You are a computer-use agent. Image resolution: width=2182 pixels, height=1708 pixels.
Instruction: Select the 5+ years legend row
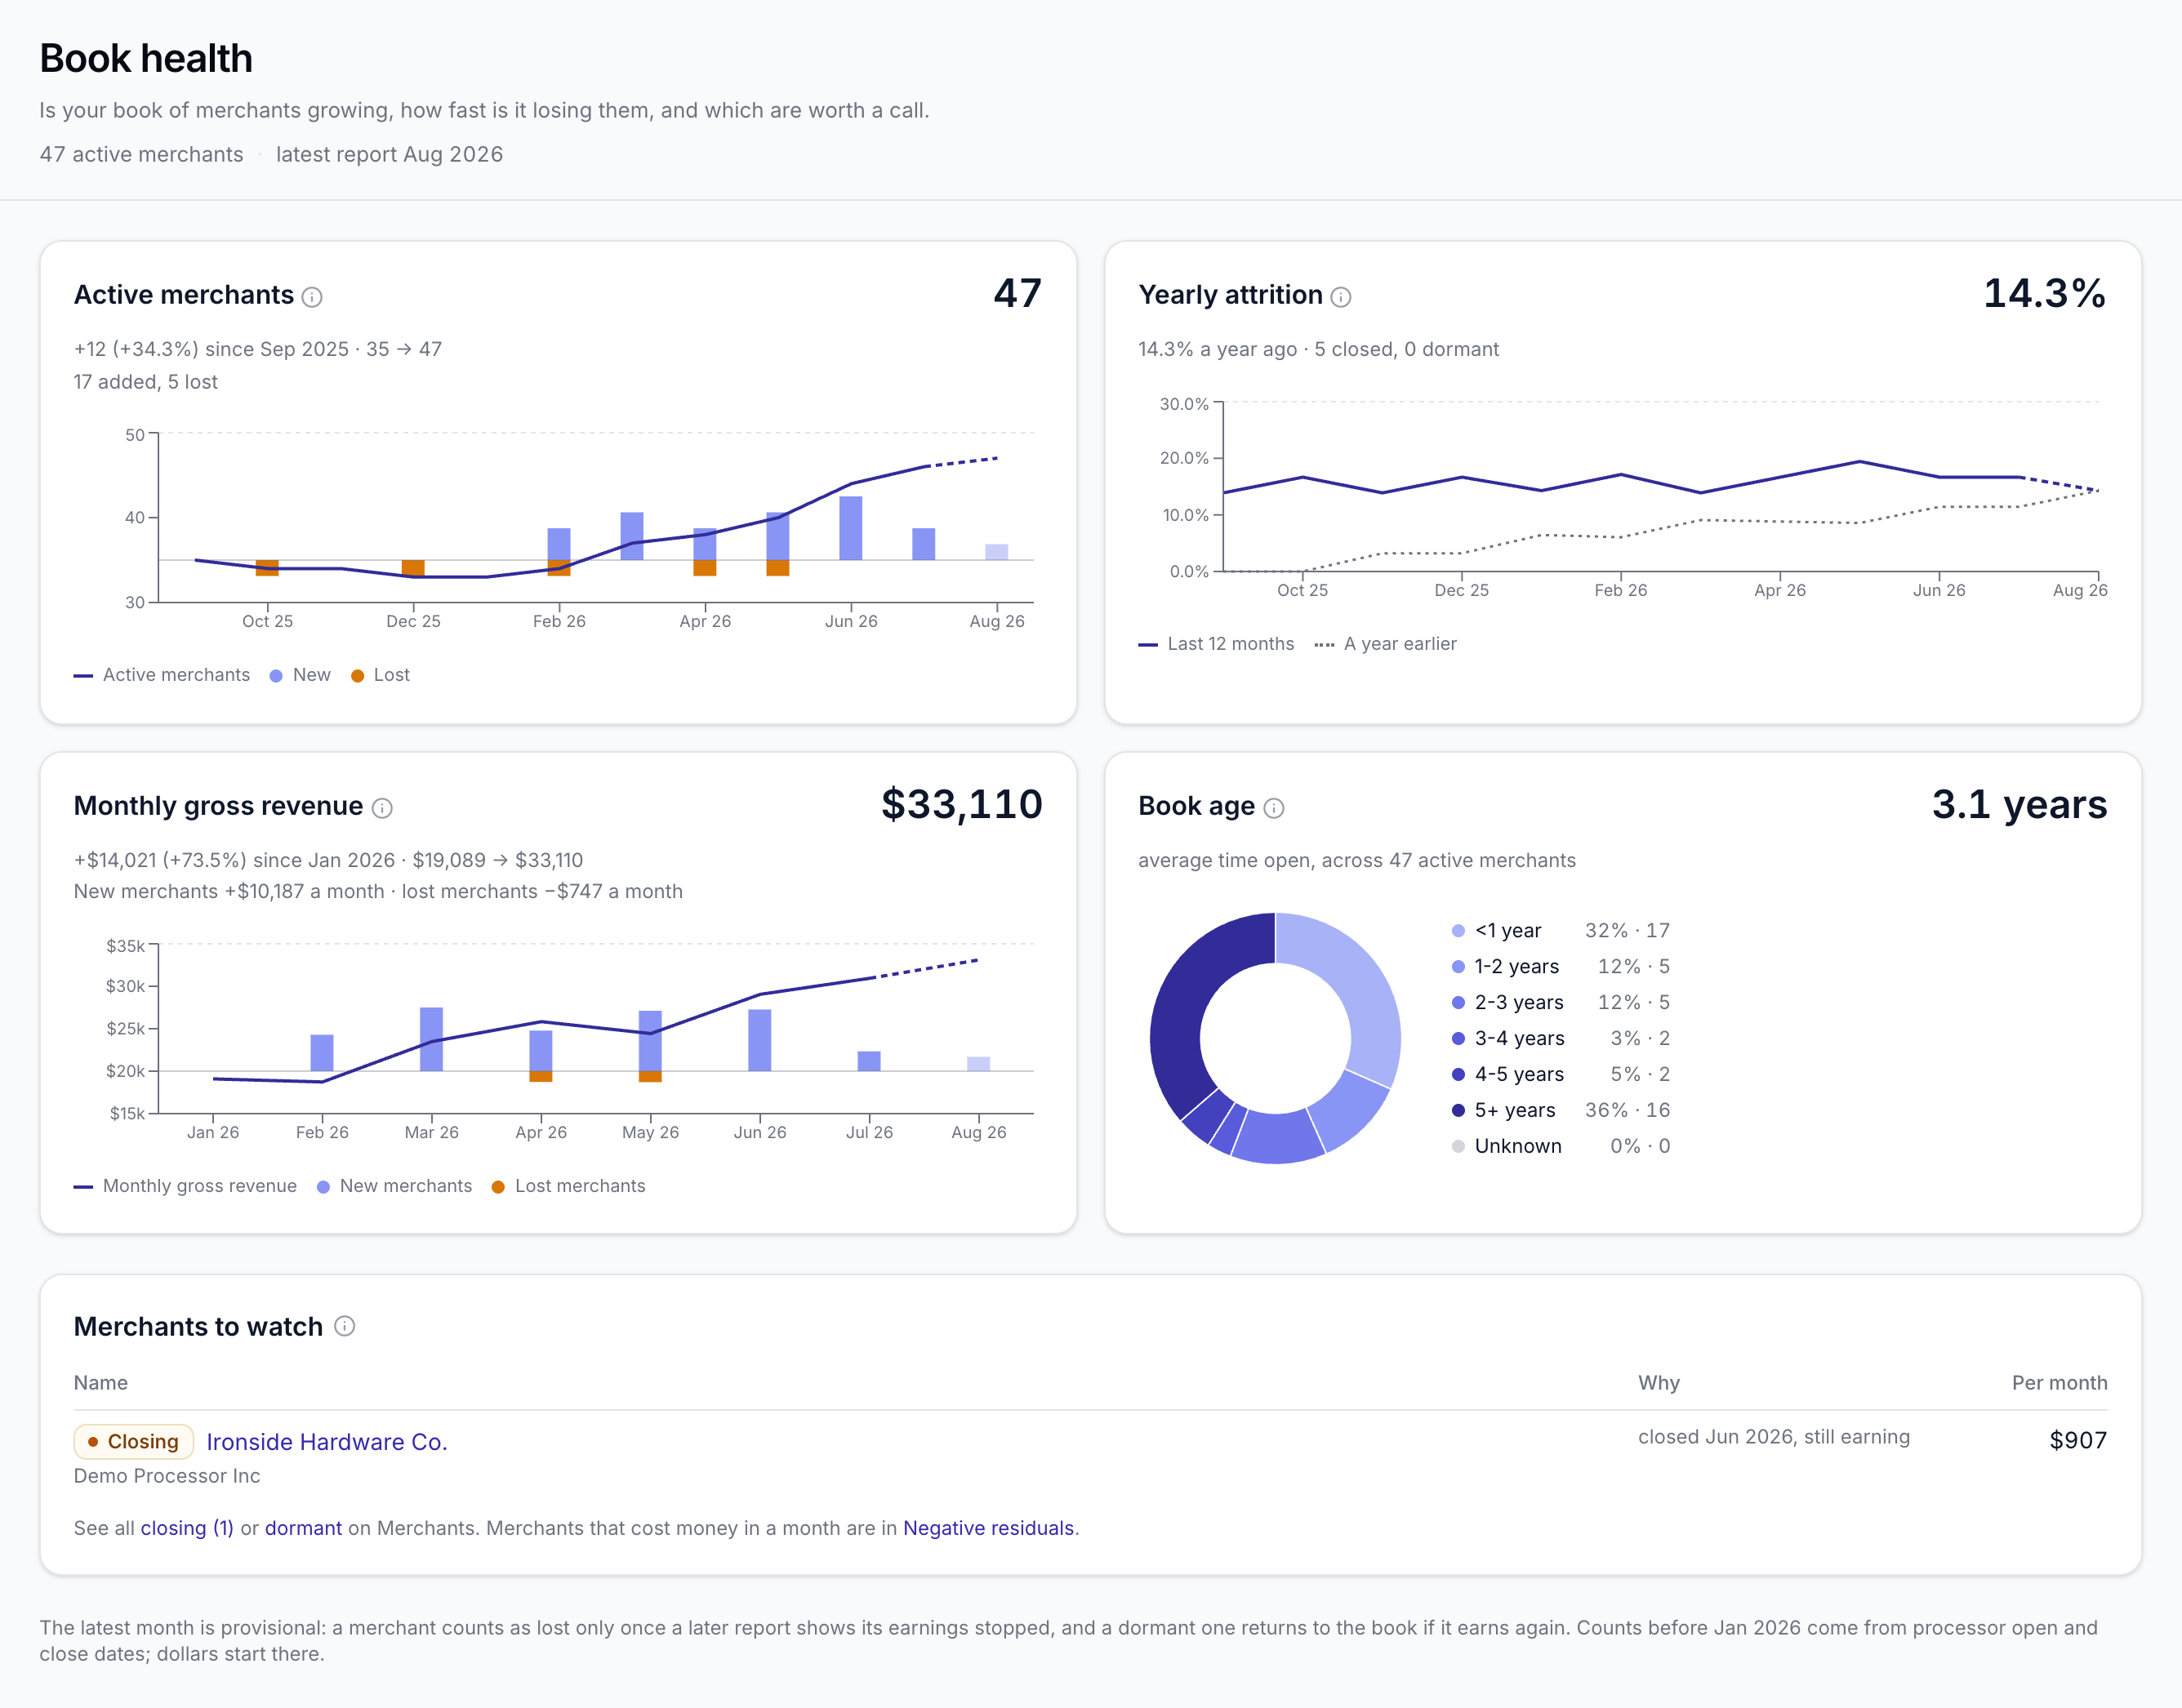(1561, 1110)
